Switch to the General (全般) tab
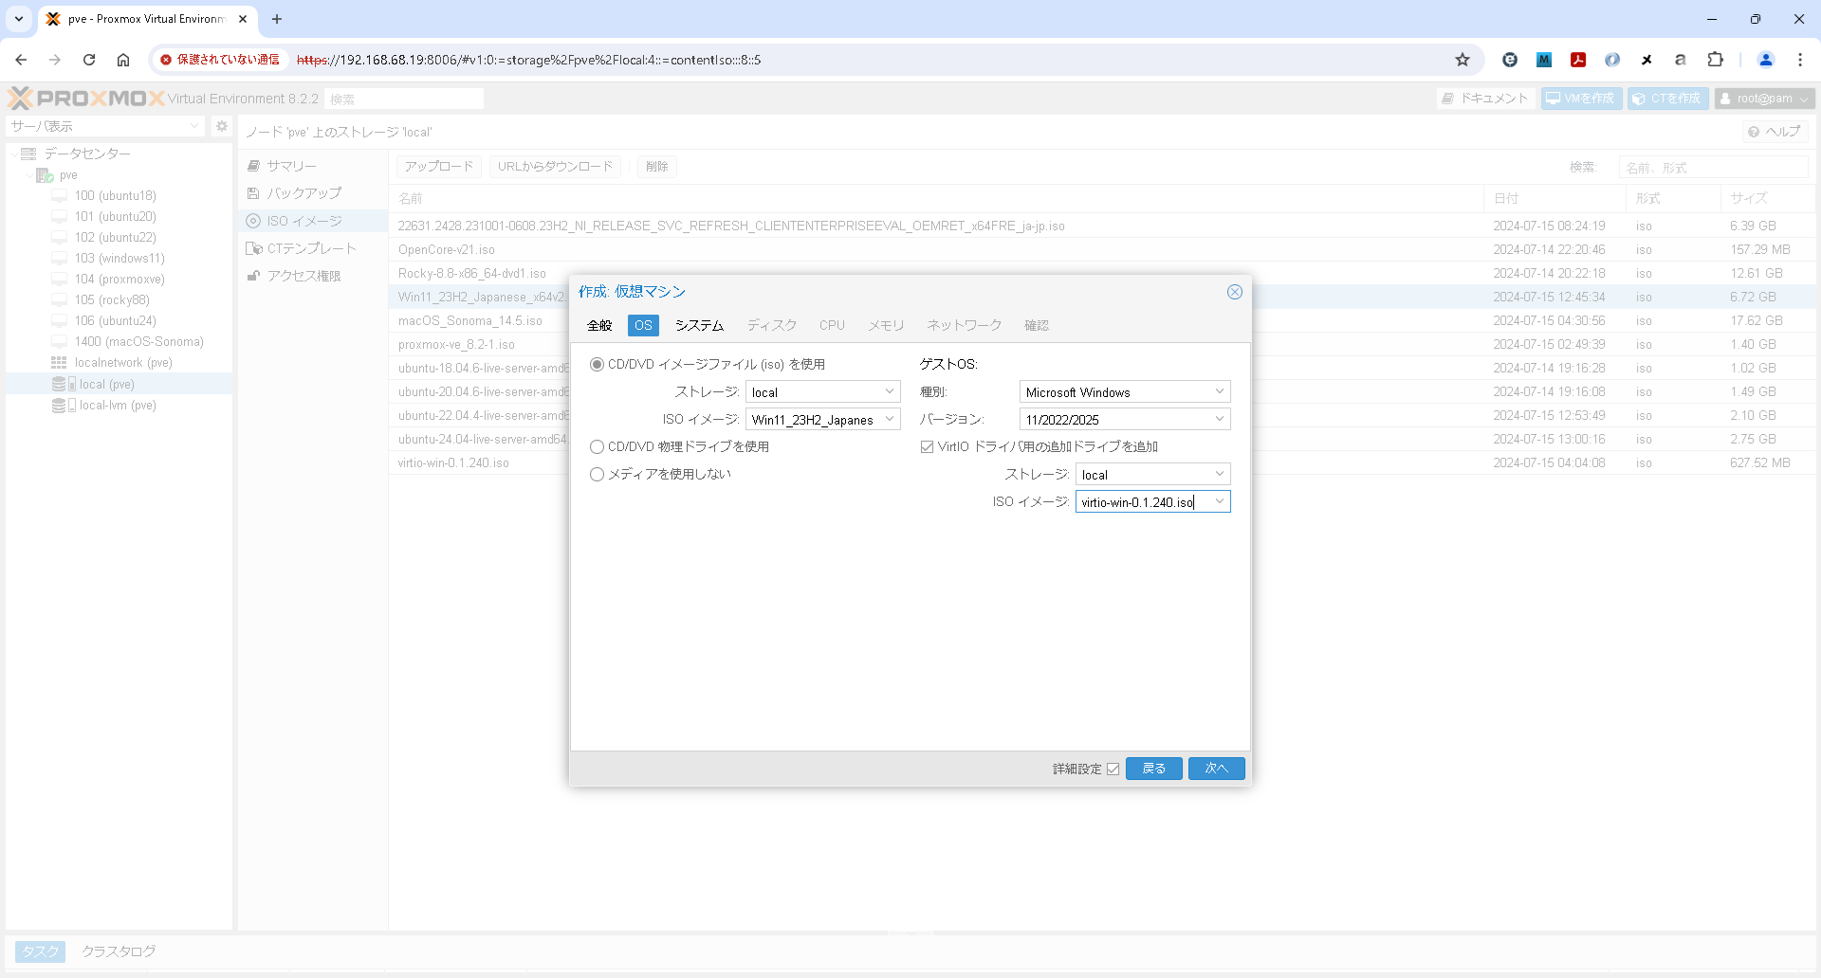The height and width of the screenshot is (978, 1821). click(599, 326)
